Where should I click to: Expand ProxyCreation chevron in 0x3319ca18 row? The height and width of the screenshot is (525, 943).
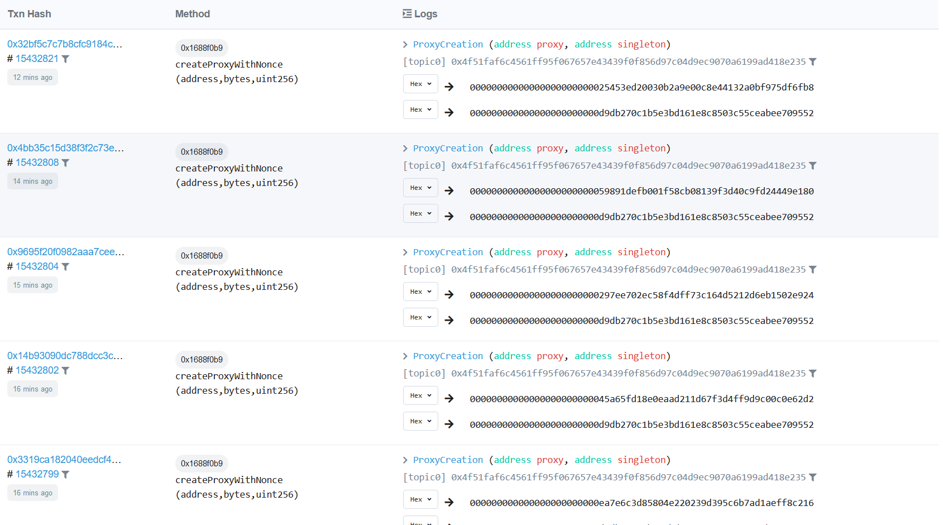405,460
